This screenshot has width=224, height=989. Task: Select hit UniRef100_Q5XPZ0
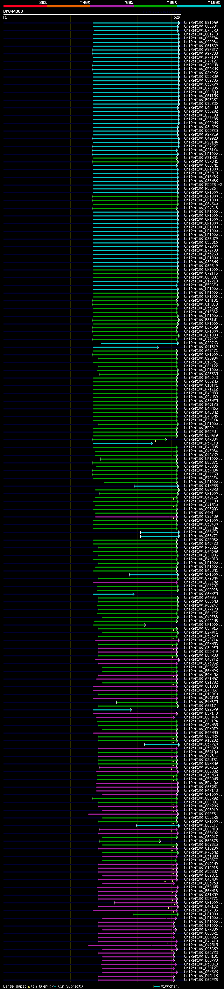click(201, 744)
